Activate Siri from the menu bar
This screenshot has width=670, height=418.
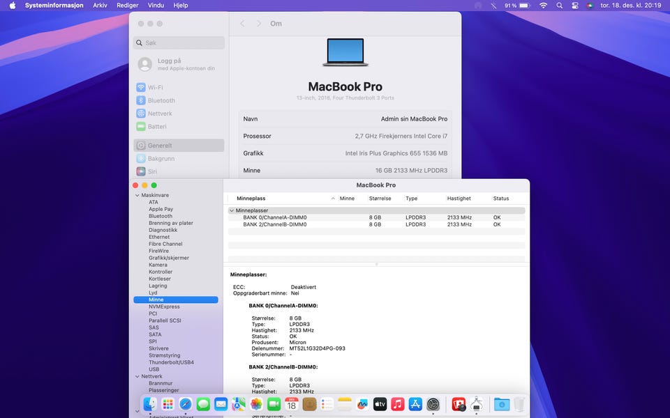[590, 6]
